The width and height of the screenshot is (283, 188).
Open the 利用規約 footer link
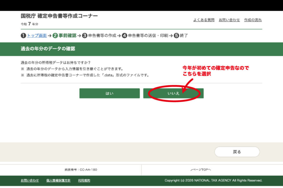(84, 181)
